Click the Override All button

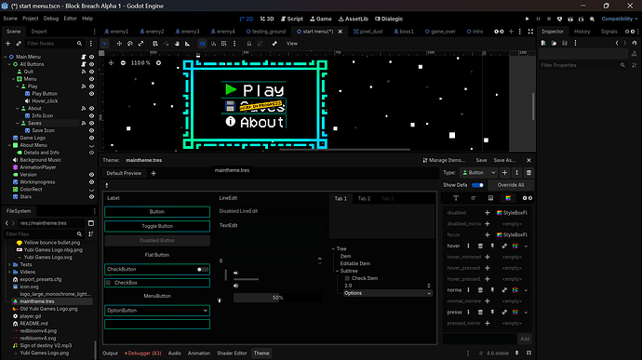pyautogui.click(x=511, y=185)
